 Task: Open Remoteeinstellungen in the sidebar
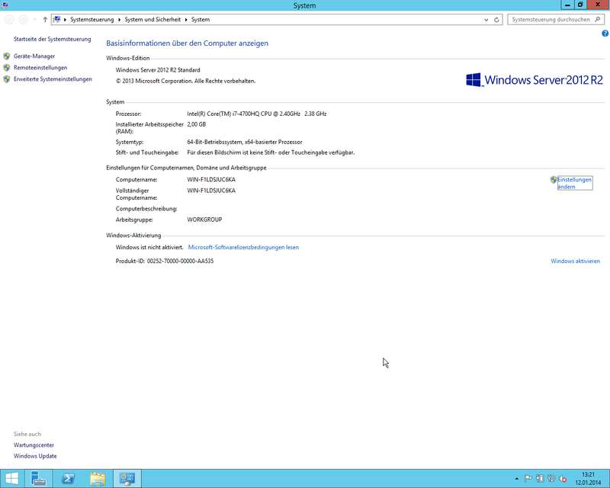40,68
